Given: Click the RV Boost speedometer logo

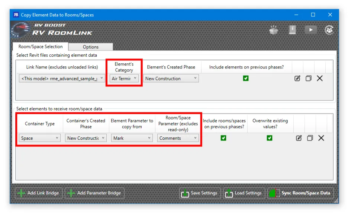Looking at the screenshot, I should tap(20, 30).
